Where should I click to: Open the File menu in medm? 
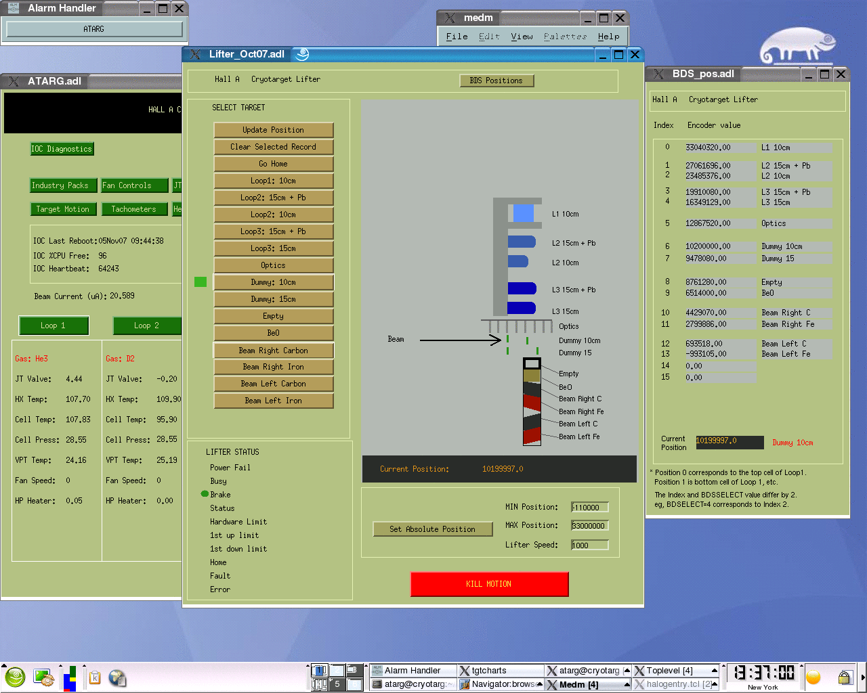[x=457, y=37]
